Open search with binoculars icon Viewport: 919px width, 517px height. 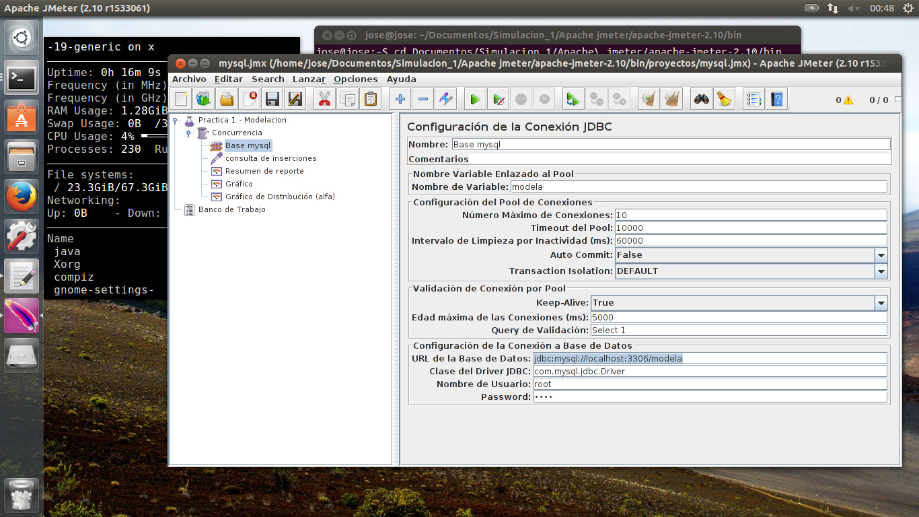point(702,99)
